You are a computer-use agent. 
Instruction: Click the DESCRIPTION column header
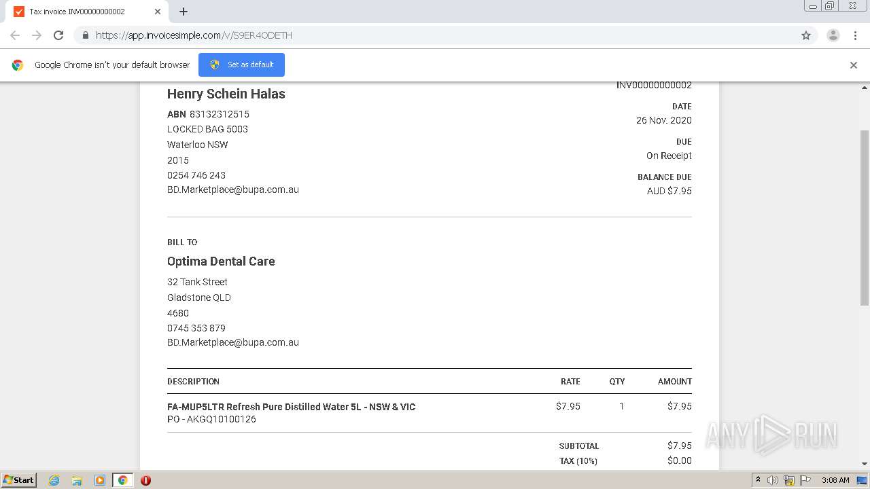(193, 382)
